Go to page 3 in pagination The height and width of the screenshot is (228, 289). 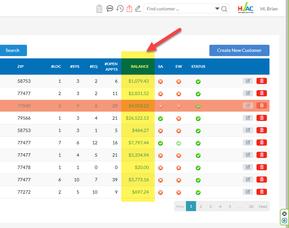tap(210, 206)
